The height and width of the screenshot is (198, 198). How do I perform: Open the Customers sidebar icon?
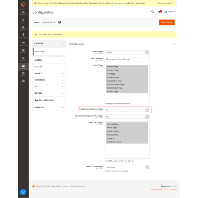point(23,36)
